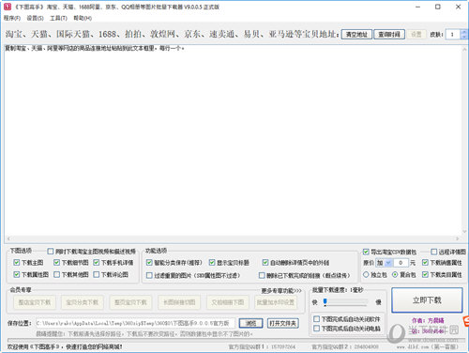Click the 整页宝贝下载 button

point(130,302)
